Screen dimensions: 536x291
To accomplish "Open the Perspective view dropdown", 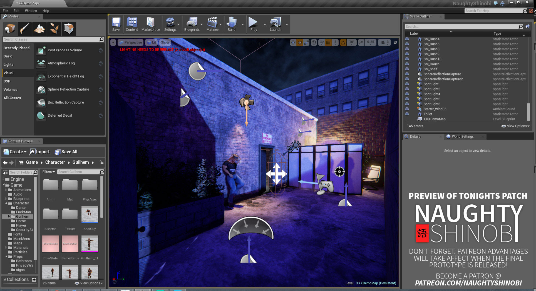I will point(130,42).
